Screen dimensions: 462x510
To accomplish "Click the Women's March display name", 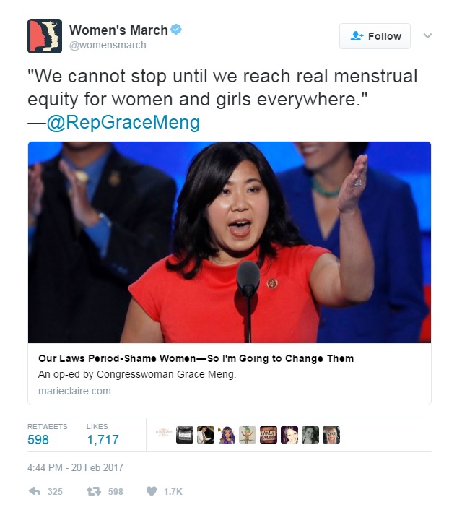I will (x=118, y=30).
